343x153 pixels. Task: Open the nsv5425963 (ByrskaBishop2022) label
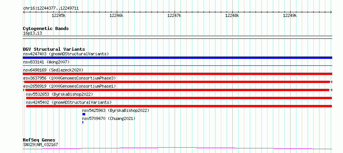116,110
